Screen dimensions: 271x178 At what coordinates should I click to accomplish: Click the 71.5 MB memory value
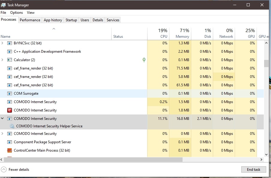pos(183,68)
